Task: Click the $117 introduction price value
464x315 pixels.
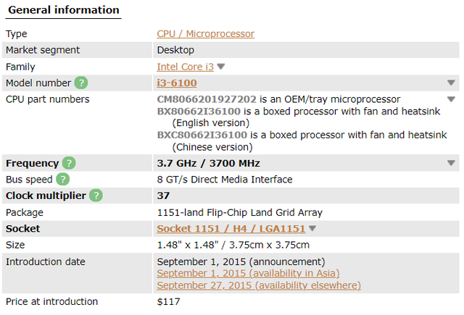Action: 168,301
